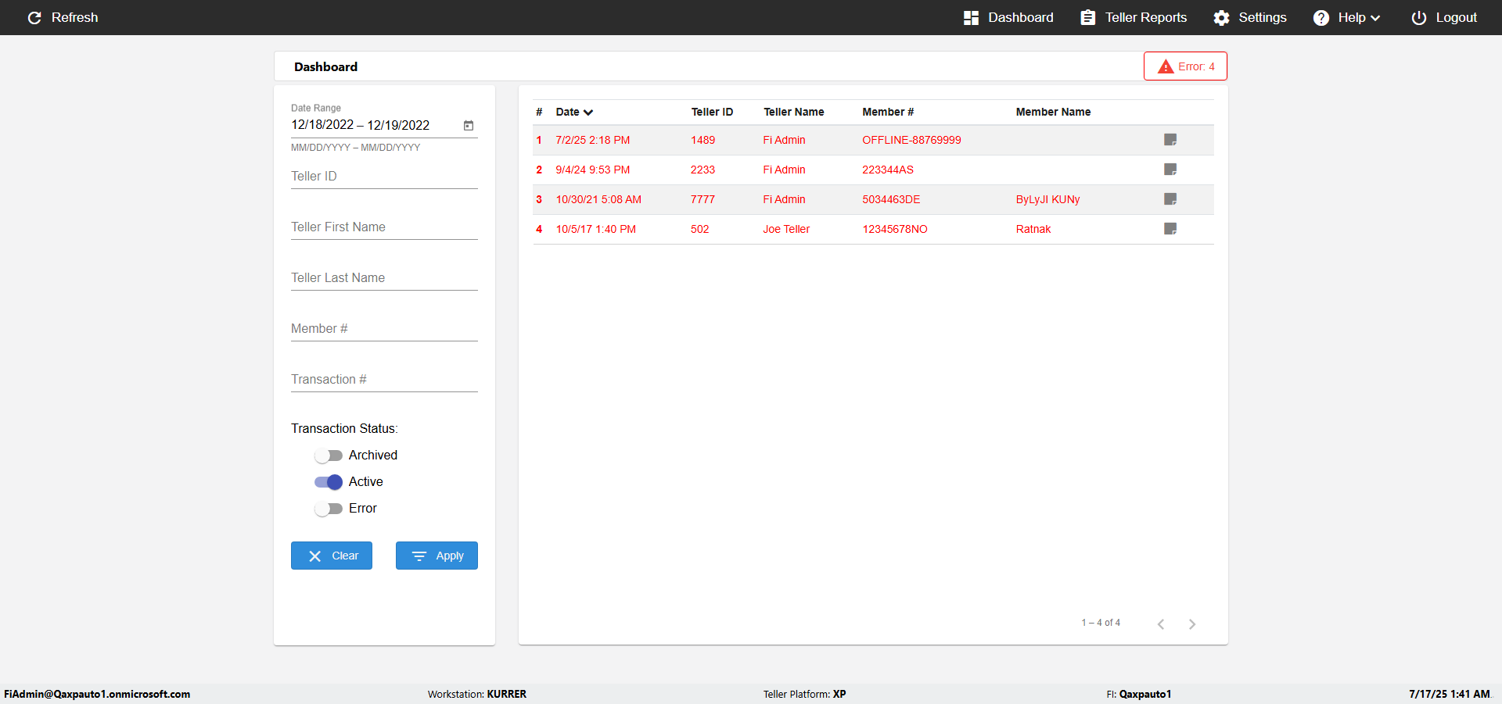1502x704 pixels.
Task: Click Logout in the top bar
Action: tap(1443, 17)
